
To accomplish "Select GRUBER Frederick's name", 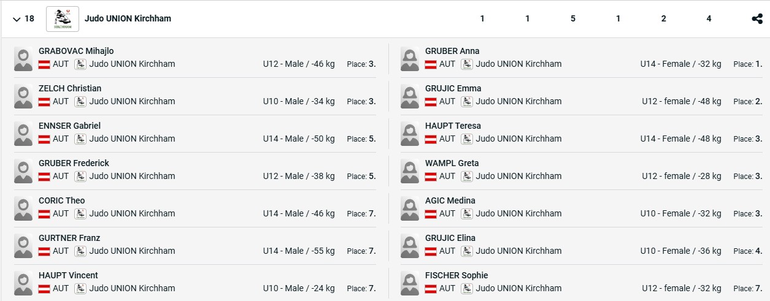I will point(74,163).
